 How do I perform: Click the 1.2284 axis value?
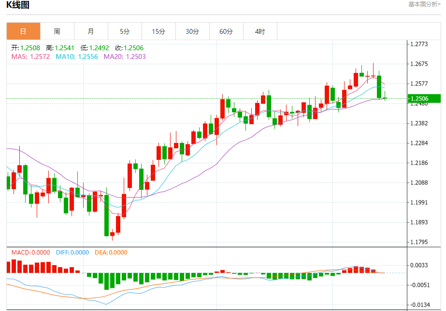pos(418,143)
